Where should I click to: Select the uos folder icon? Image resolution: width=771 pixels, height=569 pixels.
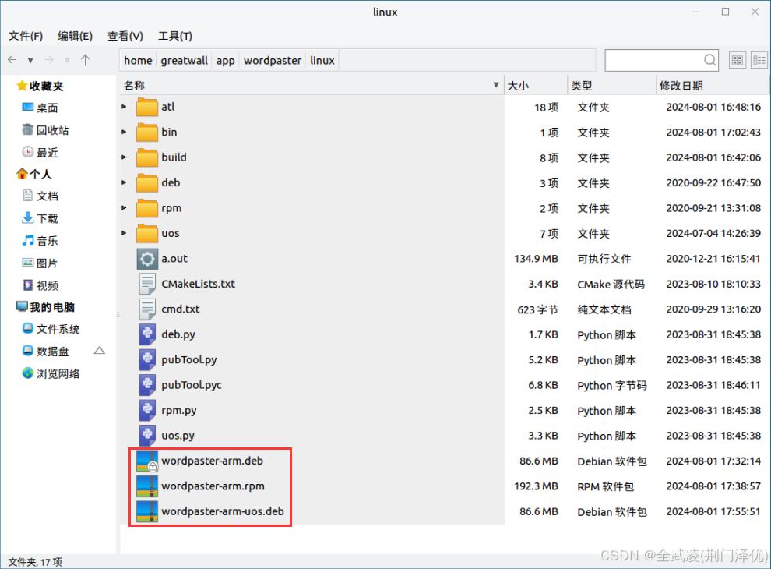(147, 233)
